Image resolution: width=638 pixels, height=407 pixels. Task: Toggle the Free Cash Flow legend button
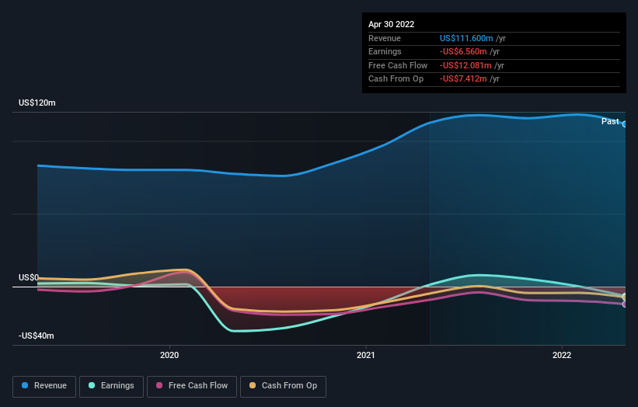tap(192, 386)
